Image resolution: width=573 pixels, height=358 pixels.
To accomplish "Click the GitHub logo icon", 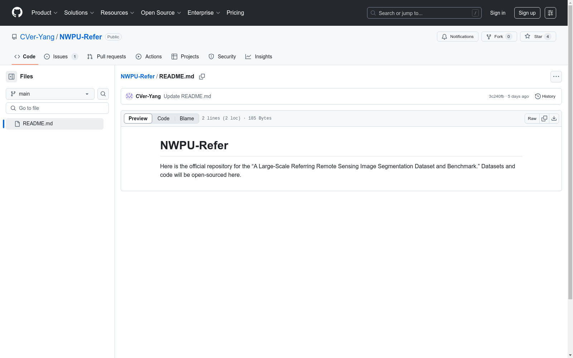I will point(17,13).
